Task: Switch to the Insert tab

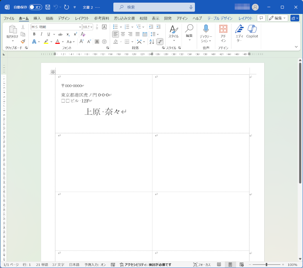Action: (x=37, y=18)
